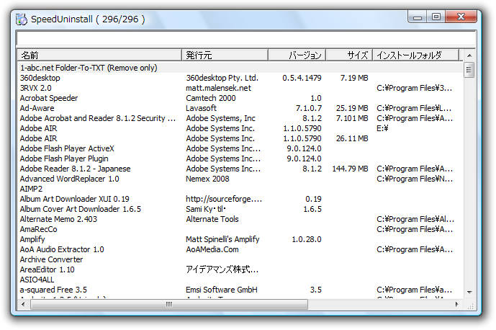Click the E:¥ install folder cell
This screenshot has height=330, width=496.
[x=382, y=128]
